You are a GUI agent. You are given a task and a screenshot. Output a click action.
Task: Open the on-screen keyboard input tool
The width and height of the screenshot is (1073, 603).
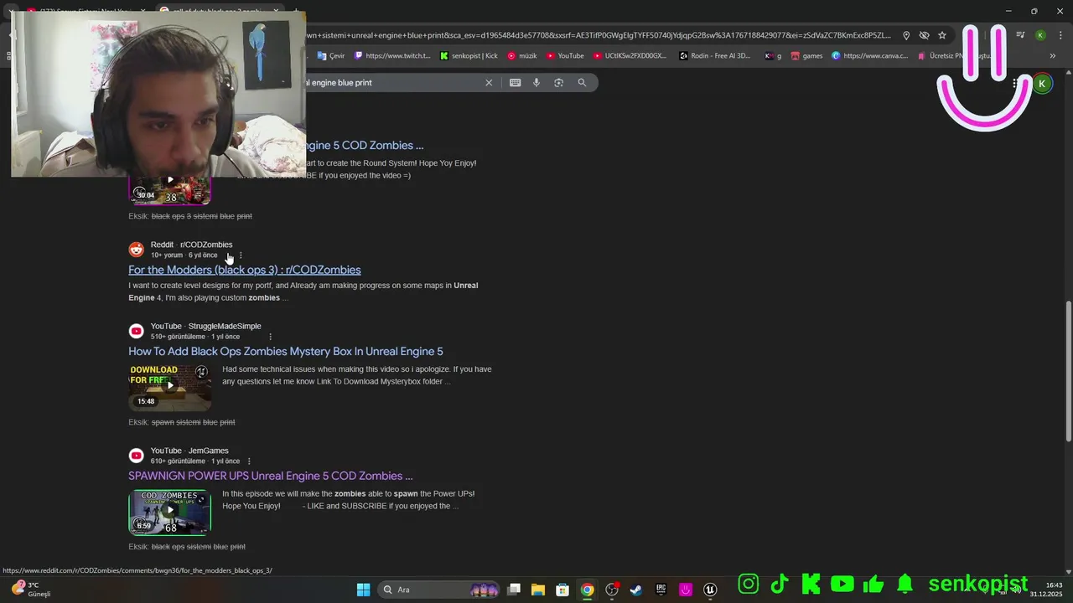click(515, 83)
